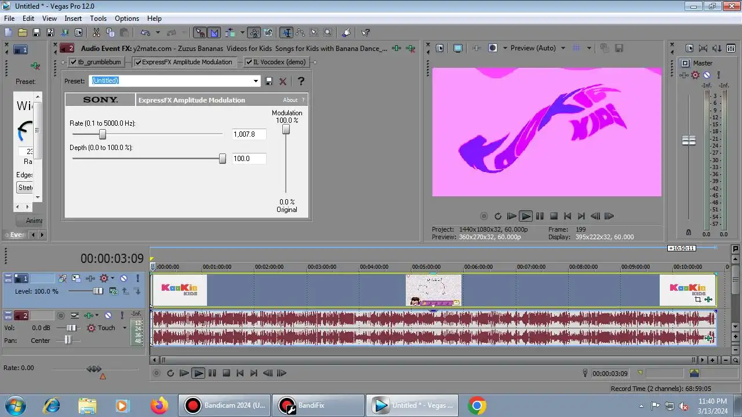This screenshot has width=742, height=417.
Task: Click the Undo arrow toolbar icon
Action: (x=144, y=32)
